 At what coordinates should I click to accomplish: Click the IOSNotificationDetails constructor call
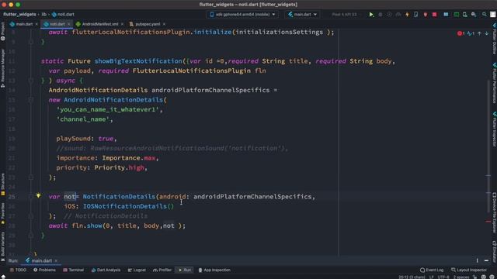click(x=128, y=206)
